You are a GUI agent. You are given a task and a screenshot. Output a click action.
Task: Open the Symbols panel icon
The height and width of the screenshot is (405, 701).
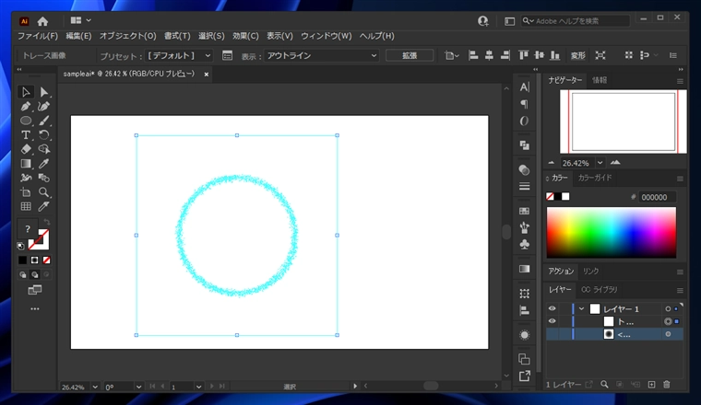(x=525, y=244)
